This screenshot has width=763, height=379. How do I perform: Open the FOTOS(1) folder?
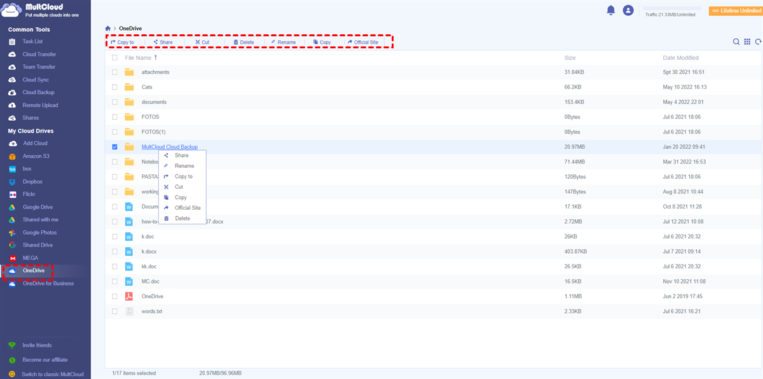(153, 132)
